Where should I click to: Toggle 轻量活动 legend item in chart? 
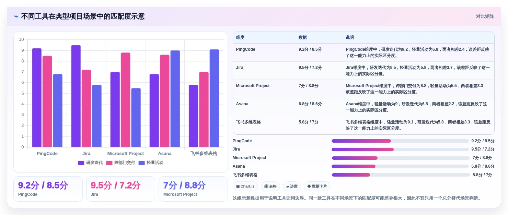click(x=151, y=163)
